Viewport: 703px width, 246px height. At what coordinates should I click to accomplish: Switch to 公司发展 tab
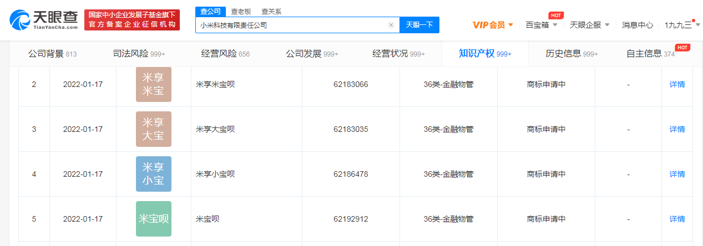(312, 54)
